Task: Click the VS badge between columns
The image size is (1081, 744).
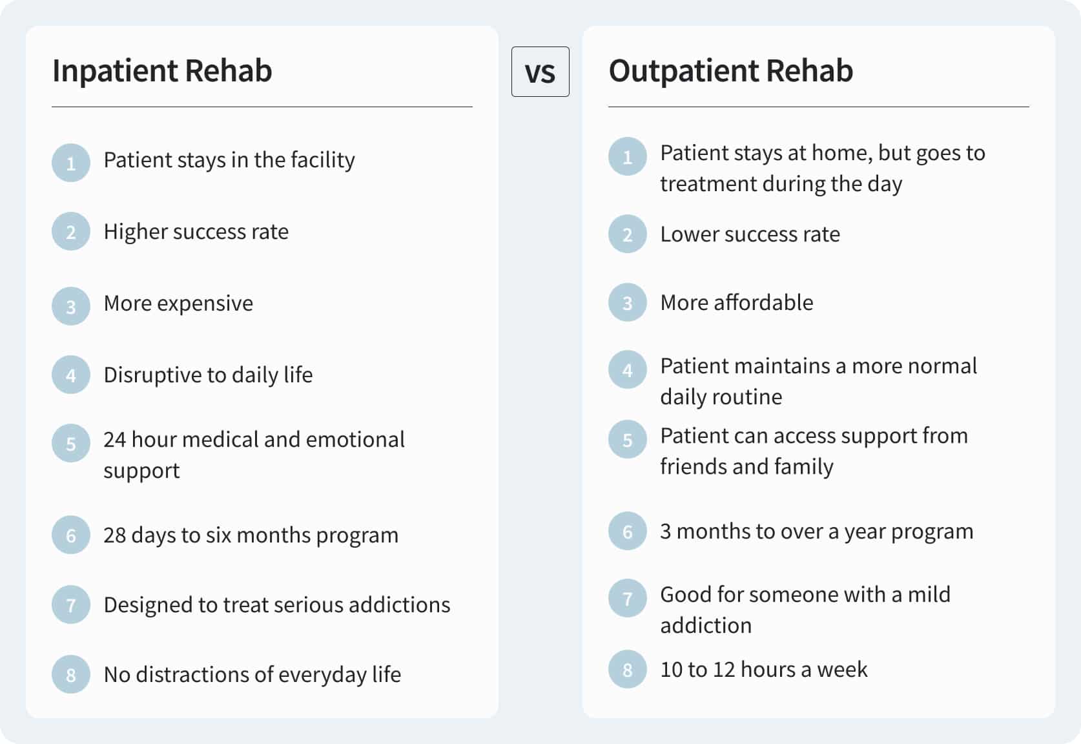Action: click(540, 72)
